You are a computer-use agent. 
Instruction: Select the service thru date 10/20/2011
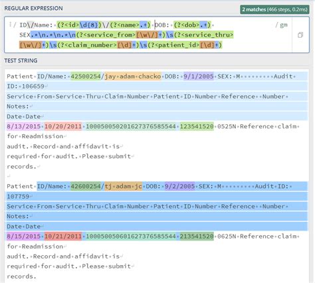[x=63, y=126]
